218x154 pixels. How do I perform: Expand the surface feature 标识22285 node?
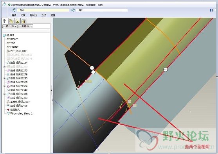click(x=4, y=78)
